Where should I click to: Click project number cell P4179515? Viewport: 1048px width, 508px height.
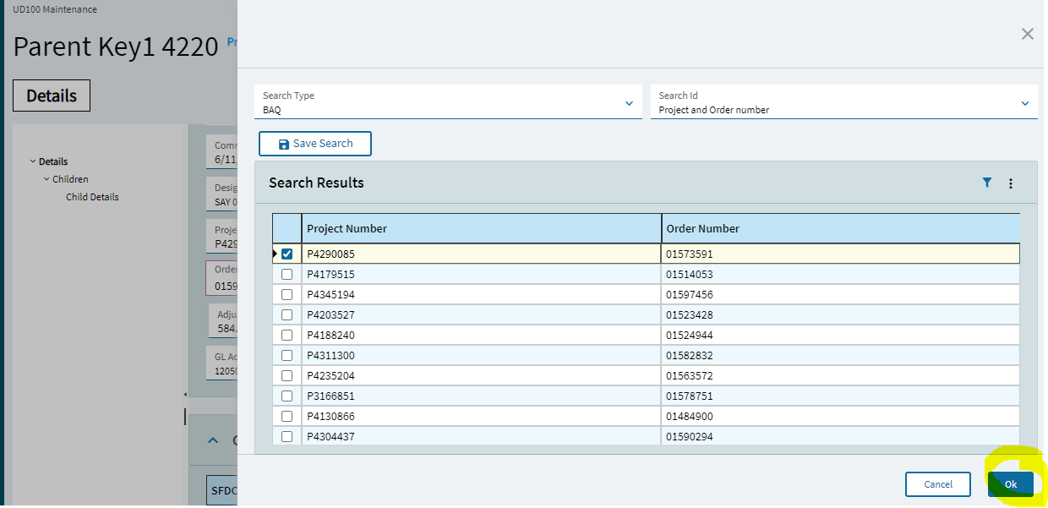click(x=481, y=274)
